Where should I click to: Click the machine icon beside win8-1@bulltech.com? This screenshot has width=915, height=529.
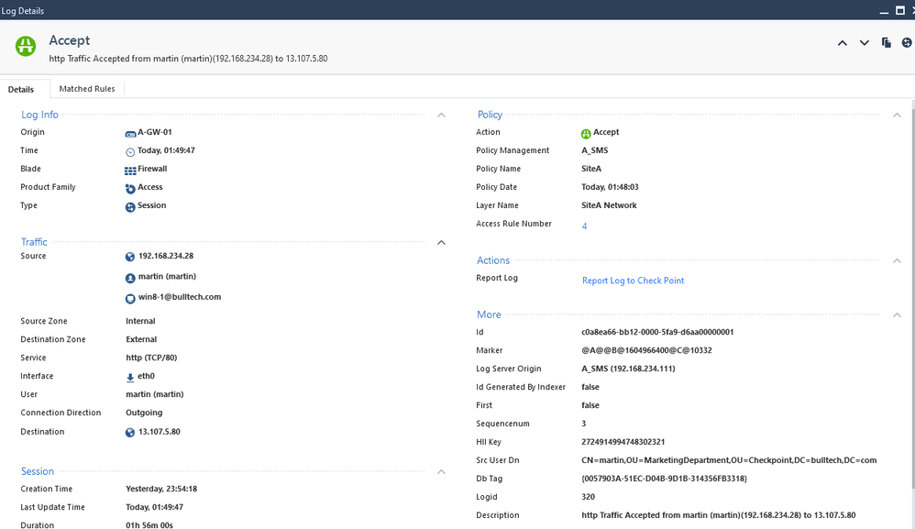tap(130, 298)
